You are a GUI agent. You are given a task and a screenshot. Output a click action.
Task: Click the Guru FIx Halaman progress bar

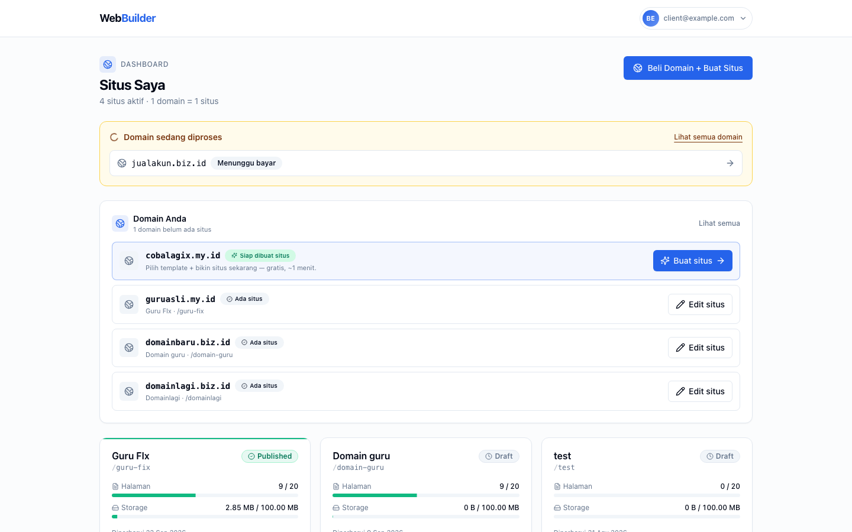[205, 495]
